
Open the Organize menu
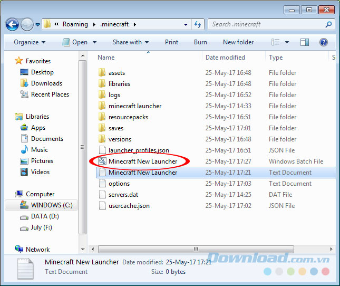pos(30,42)
